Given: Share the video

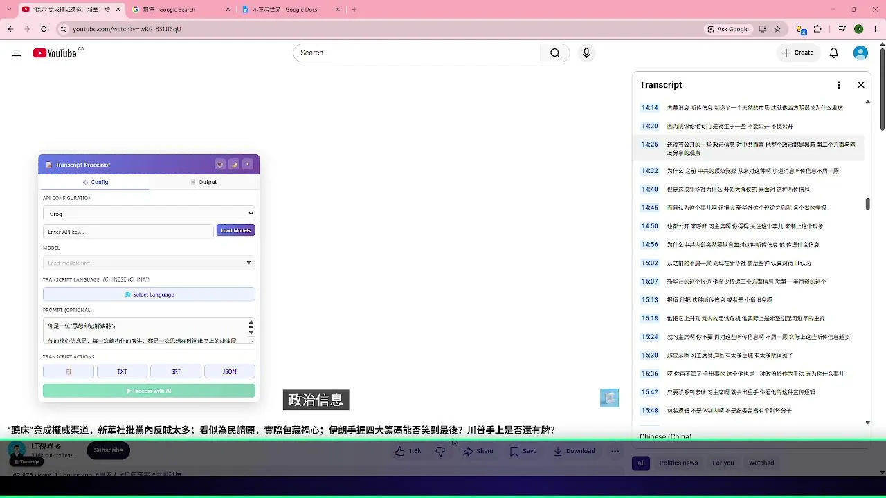Looking at the screenshot, I should point(478,451).
